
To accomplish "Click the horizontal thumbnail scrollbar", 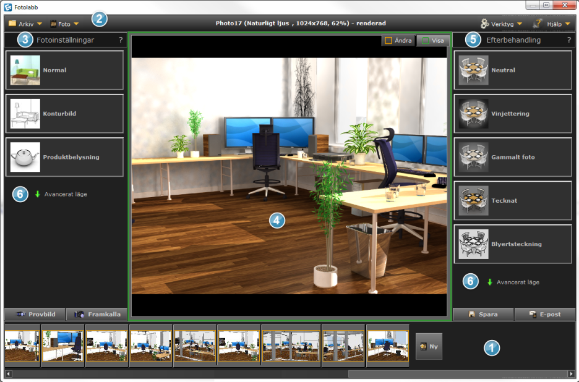I will point(289,374).
